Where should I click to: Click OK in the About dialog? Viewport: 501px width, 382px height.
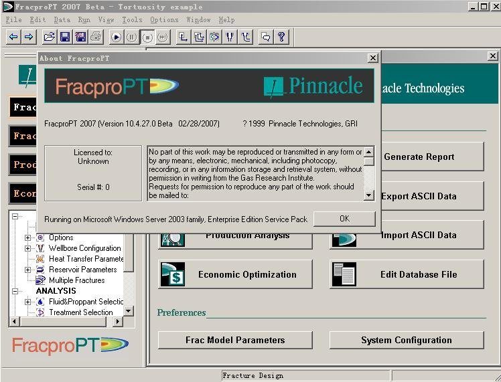pos(344,219)
